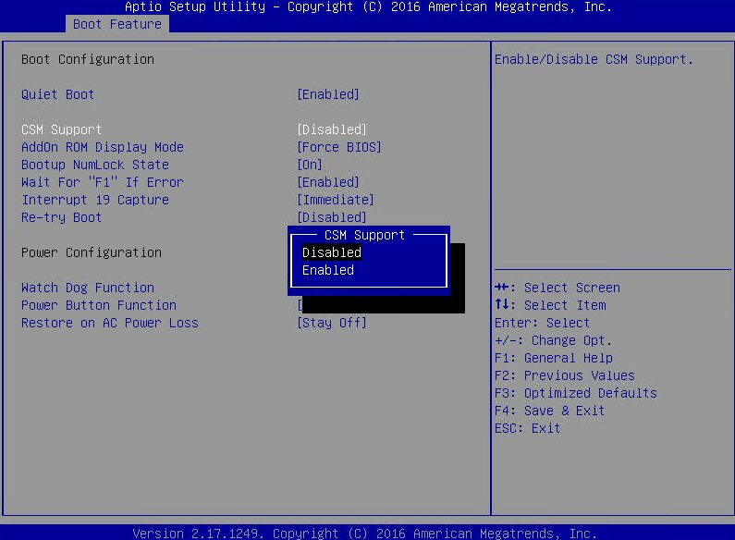This screenshot has width=735, height=540.
Task: Click the F2: Previous Values hint
Action: point(565,375)
